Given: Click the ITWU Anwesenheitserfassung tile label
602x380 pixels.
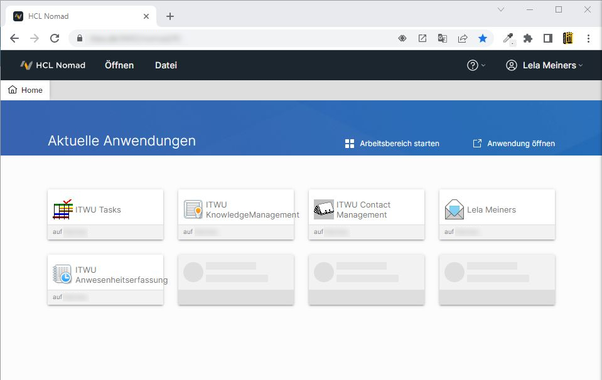Looking at the screenshot, I should pos(121,275).
